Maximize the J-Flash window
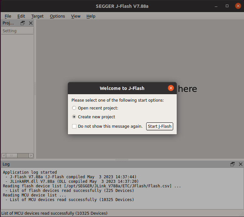 click(x=227, y=6)
